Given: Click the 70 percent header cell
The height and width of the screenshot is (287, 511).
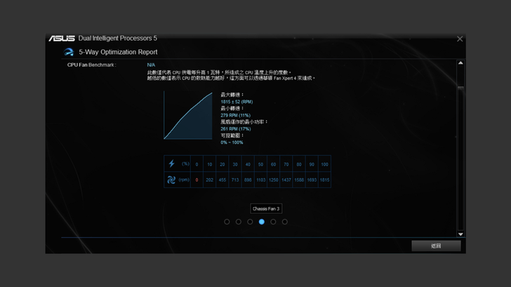Looking at the screenshot, I should coord(286,164).
